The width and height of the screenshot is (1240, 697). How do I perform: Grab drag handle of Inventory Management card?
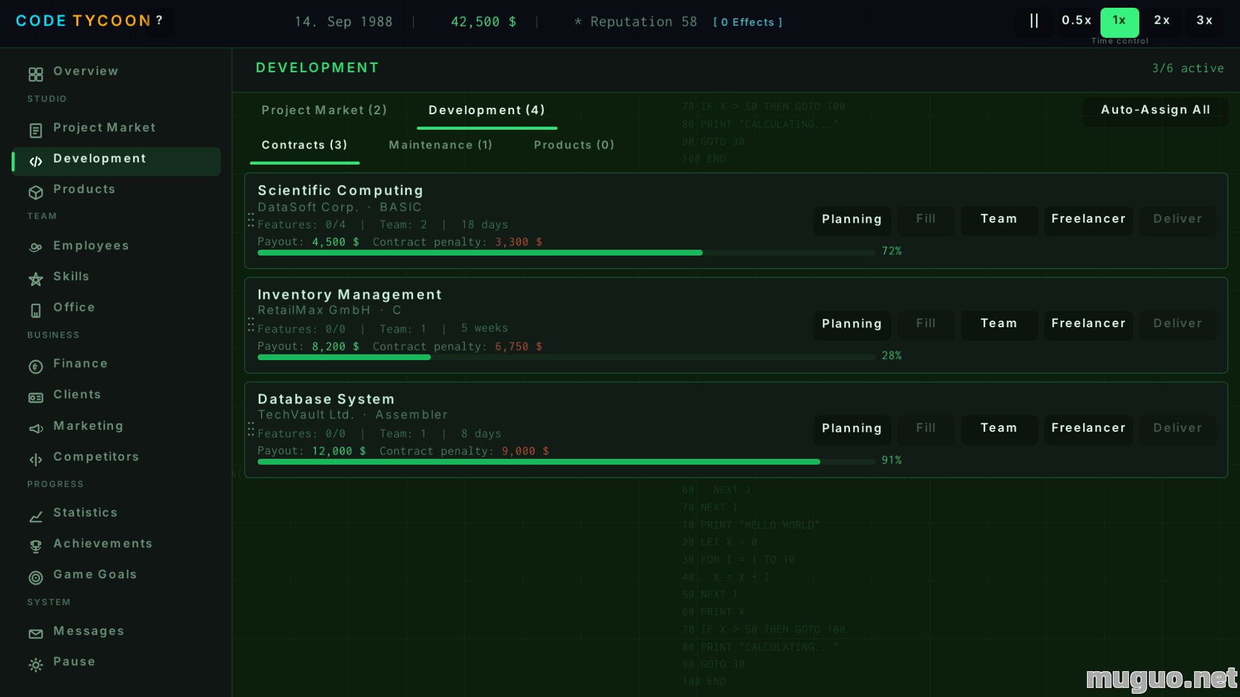pos(251,325)
